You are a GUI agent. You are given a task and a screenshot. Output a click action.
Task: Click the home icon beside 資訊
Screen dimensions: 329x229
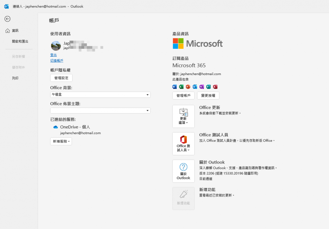[8, 31]
